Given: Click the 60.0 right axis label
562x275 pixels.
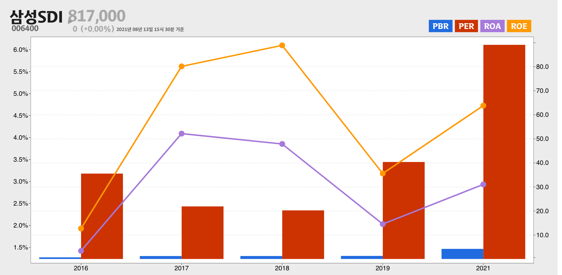Looking at the screenshot, I should coord(542,115).
